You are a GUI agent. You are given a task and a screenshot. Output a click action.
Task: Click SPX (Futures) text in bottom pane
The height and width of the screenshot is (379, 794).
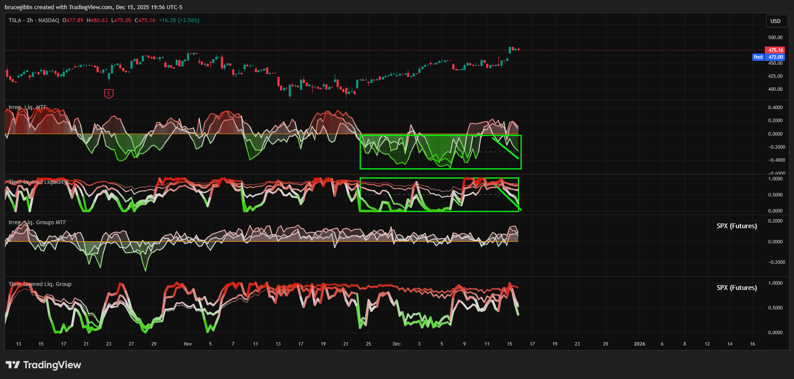pyautogui.click(x=737, y=288)
